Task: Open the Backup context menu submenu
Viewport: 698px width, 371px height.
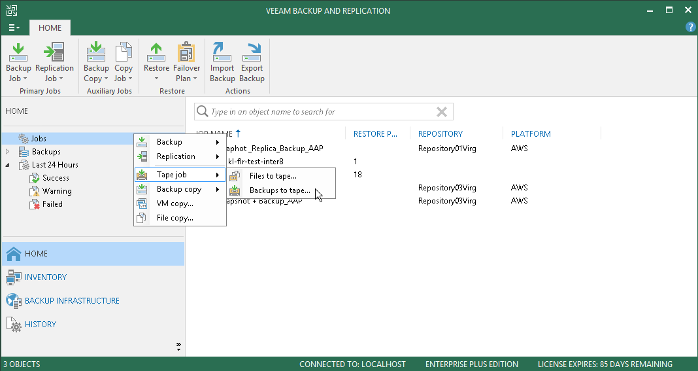Action: [x=180, y=142]
